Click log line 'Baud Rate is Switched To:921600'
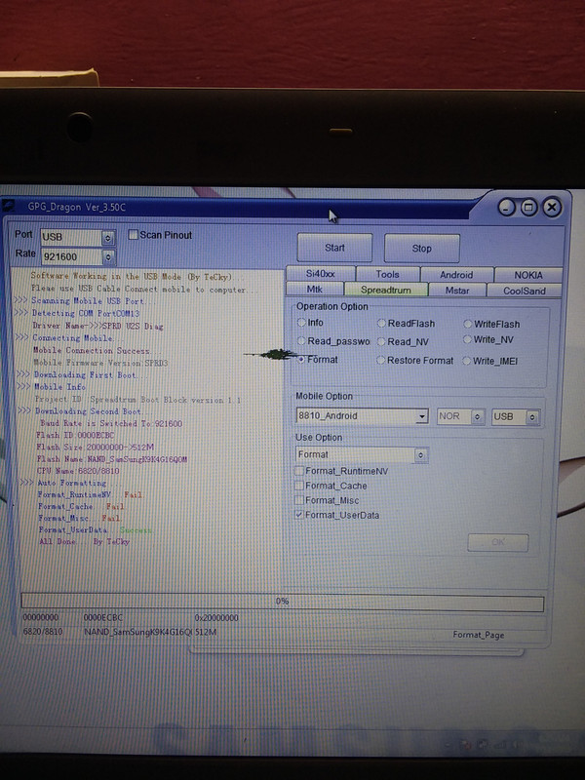Image resolution: width=585 pixels, height=780 pixels. pyautogui.click(x=111, y=423)
